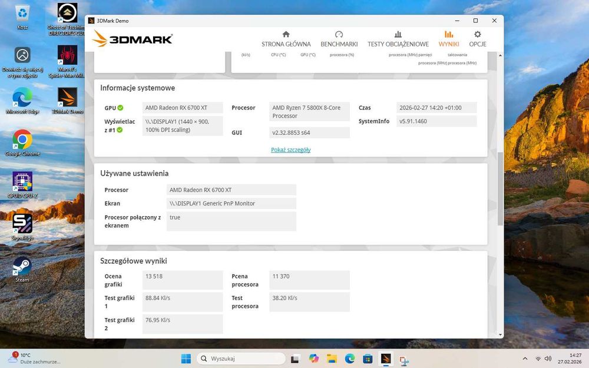Viewport: 589px width, 368px height.
Task: Click the 3DMark scrollbar down arrow
Action: tap(500, 334)
